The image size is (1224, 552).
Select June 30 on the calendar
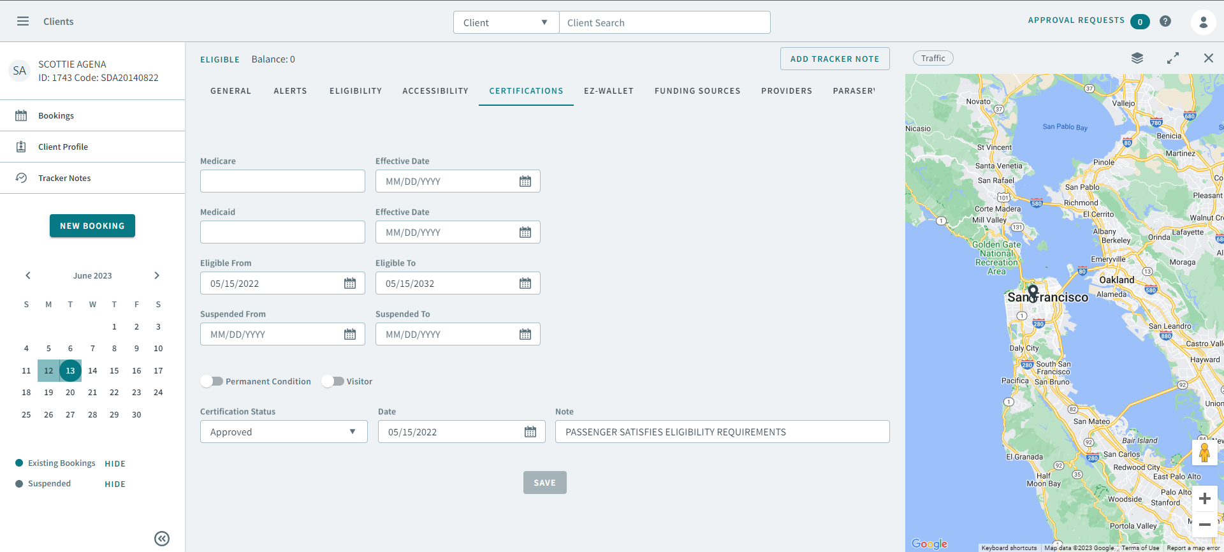[x=136, y=414]
